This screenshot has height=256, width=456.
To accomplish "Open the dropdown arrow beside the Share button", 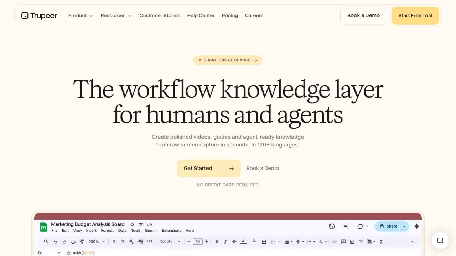I will [x=404, y=226].
